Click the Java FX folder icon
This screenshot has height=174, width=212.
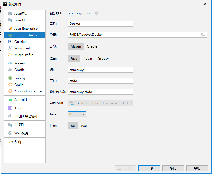coord(10,20)
